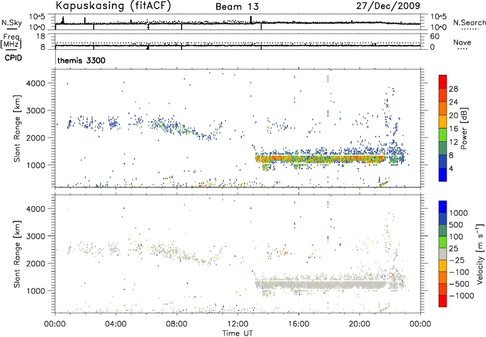Click Slant Range label of velocity panel
Viewport: 486px width, 337px height.
tap(17, 254)
